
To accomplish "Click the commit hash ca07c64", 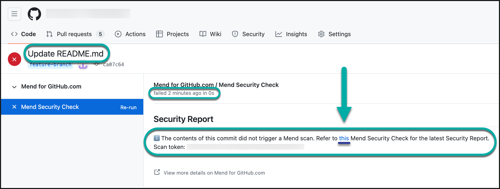I will [113, 65].
